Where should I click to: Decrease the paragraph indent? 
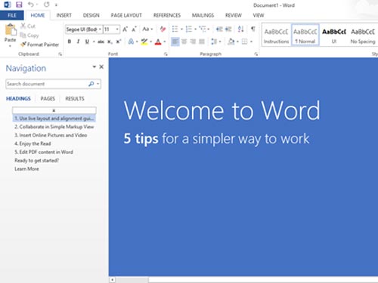tap(219, 29)
